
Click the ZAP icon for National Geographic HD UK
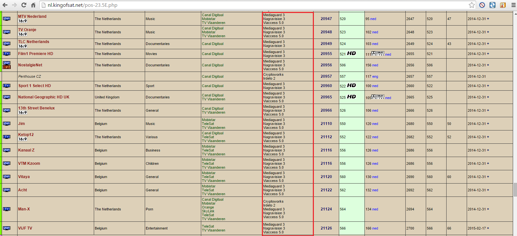pyautogui.click(x=6, y=97)
